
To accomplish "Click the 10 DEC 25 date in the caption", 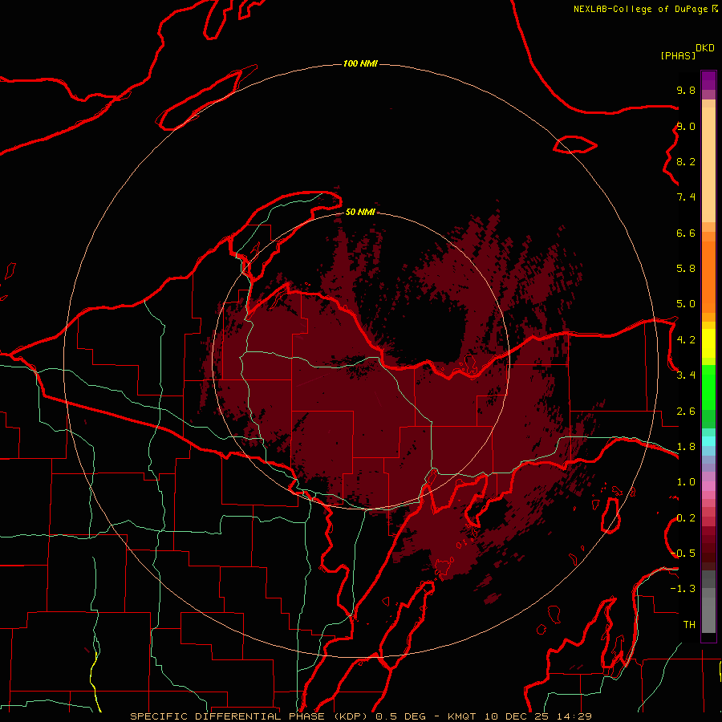I will tap(518, 716).
